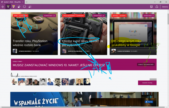This screenshot has width=169, height=108.
Task: Open headline Musisz zainstalować Windows 10
Action: coord(59,65)
